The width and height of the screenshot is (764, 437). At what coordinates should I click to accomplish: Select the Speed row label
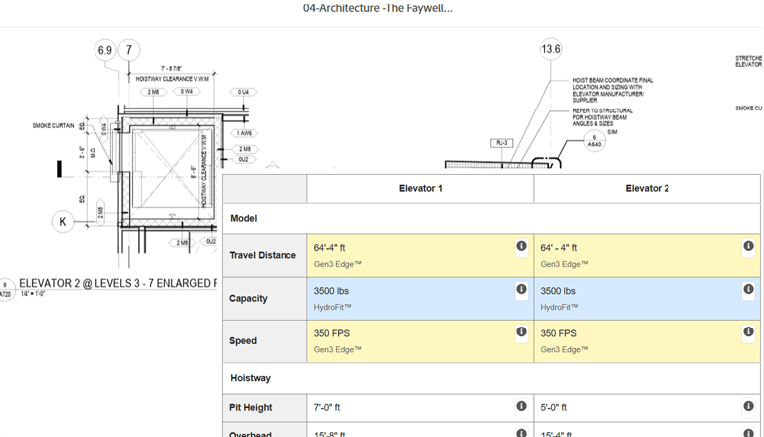(242, 340)
